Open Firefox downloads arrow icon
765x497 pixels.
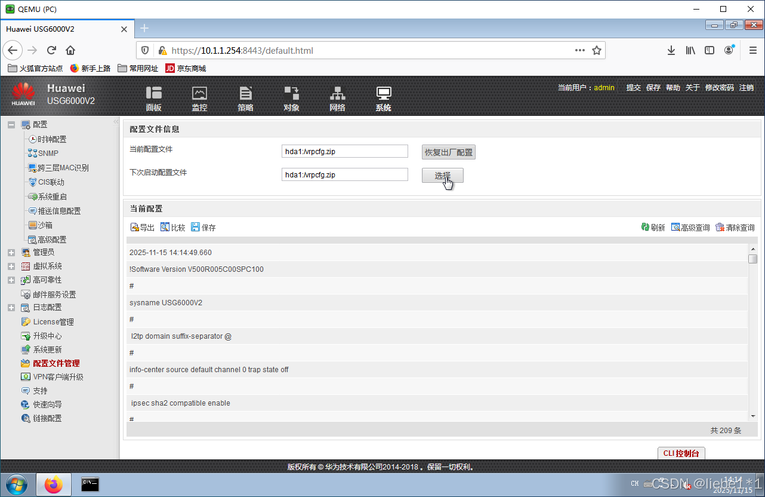tap(671, 50)
